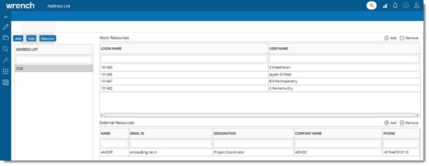
Task: Click the Remove button above the Address List
Action: point(48,39)
